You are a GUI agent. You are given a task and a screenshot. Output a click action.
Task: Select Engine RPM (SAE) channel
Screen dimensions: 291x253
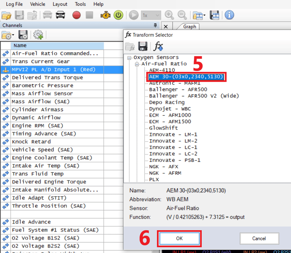[x=38, y=126]
